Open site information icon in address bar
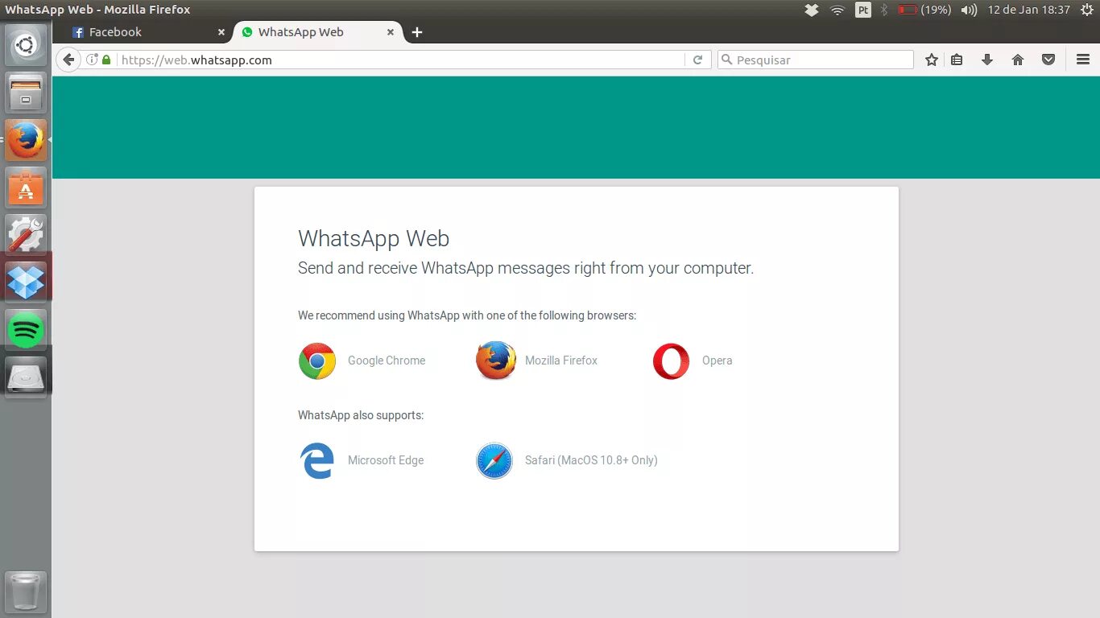 click(92, 60)
